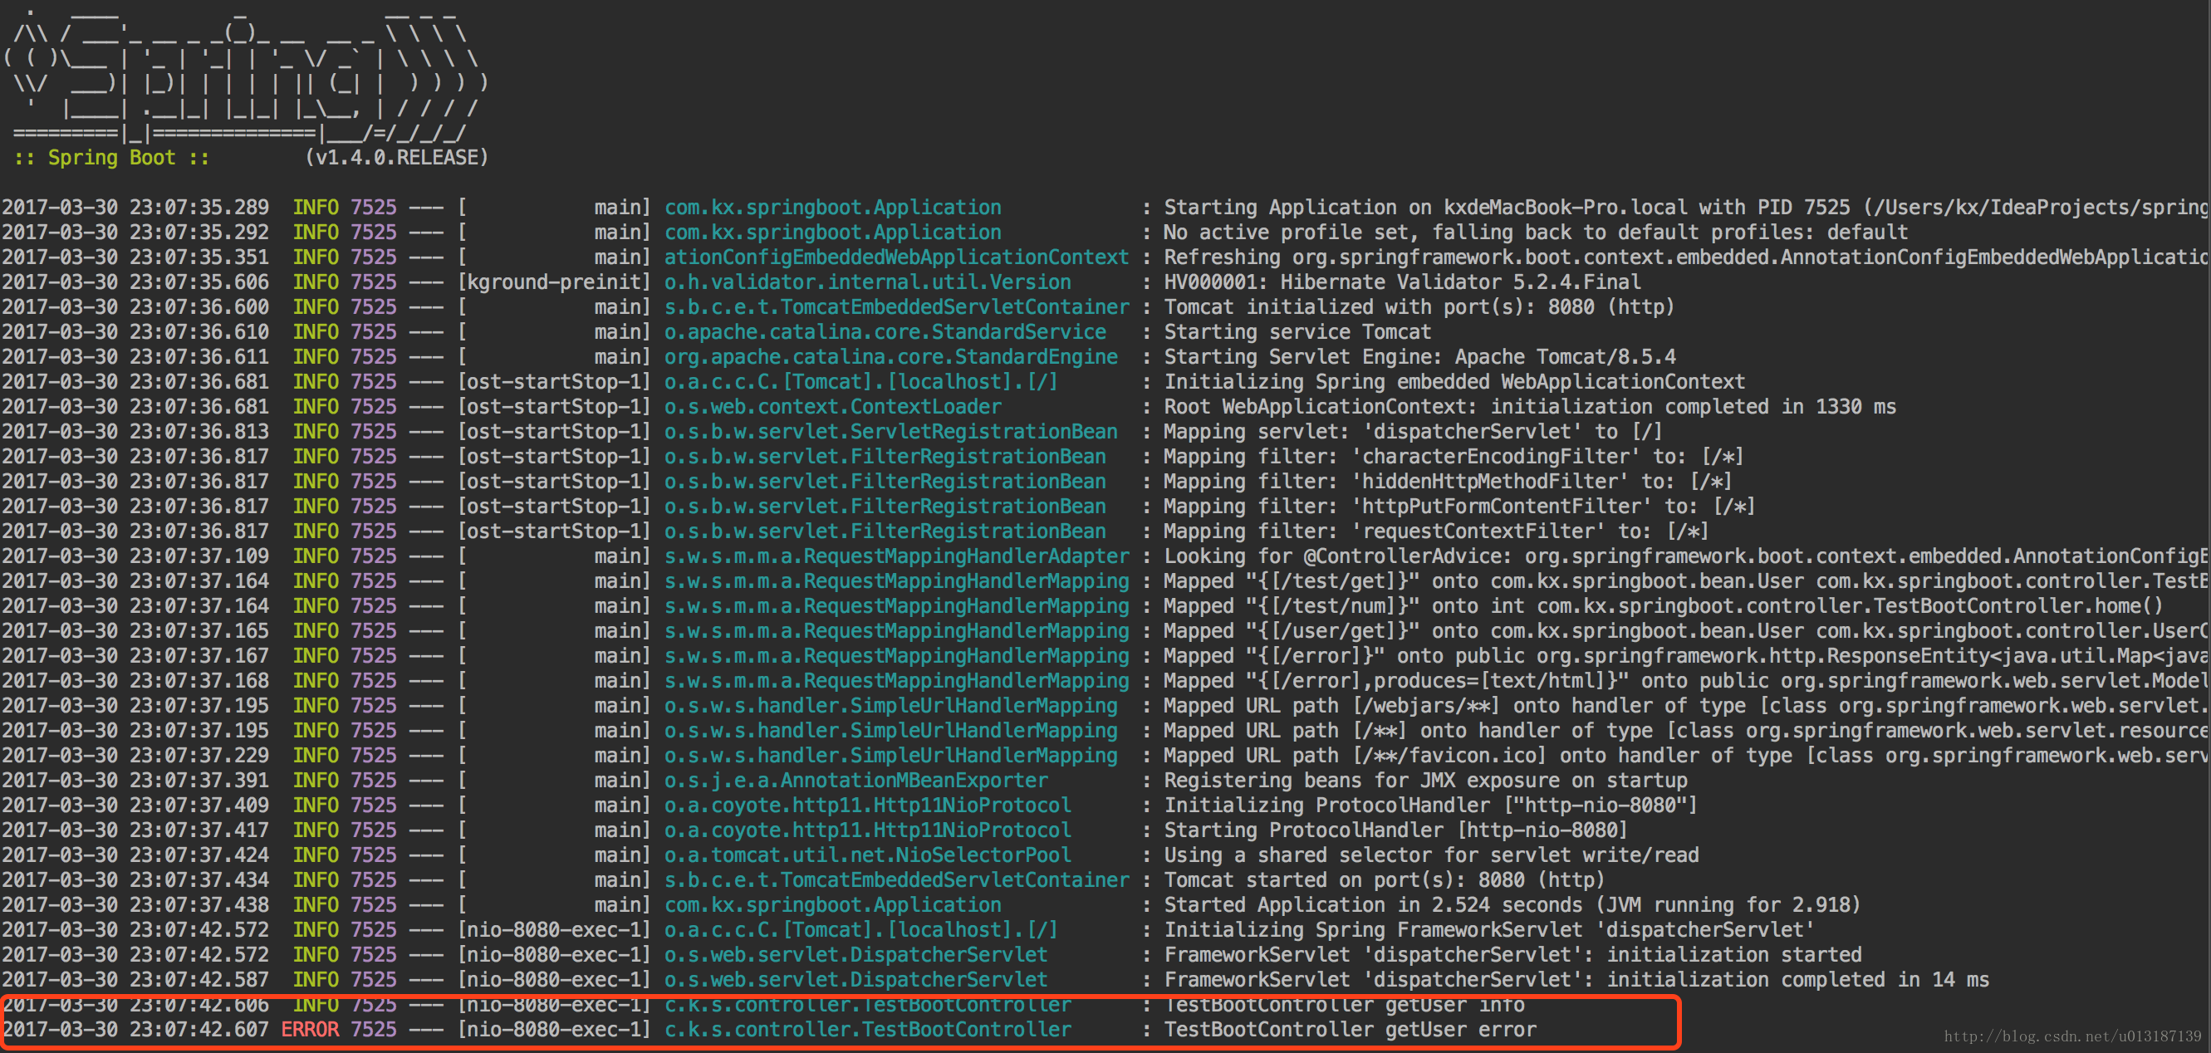Click 'Starting service Tomcat' log message

click(1297, 332)
